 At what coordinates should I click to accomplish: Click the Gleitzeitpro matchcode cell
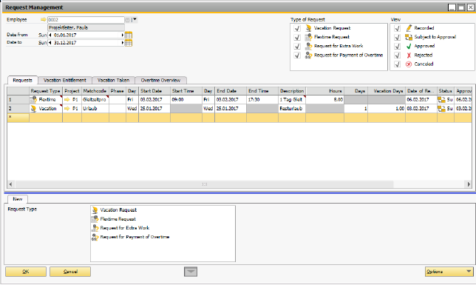pos(95,100)
